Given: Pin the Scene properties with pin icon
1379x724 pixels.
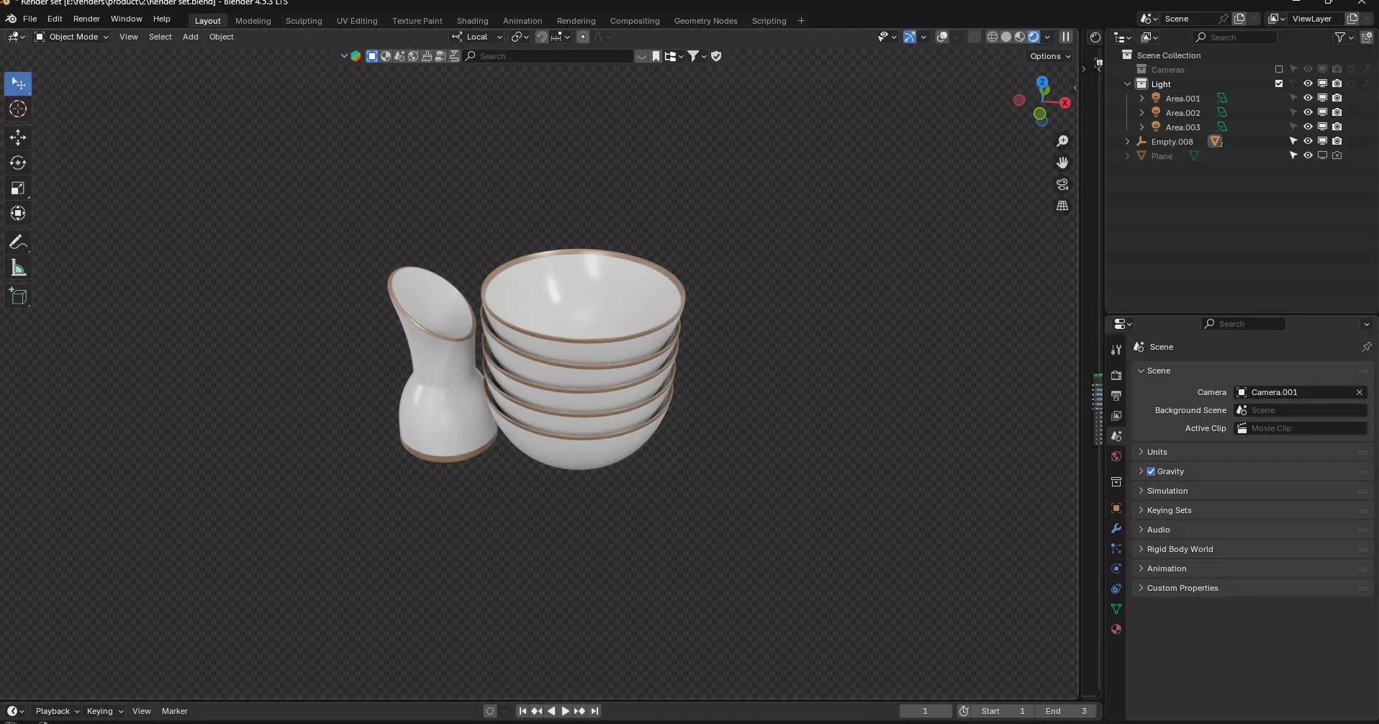Looking at the screenshot, I should point(1366,347).
